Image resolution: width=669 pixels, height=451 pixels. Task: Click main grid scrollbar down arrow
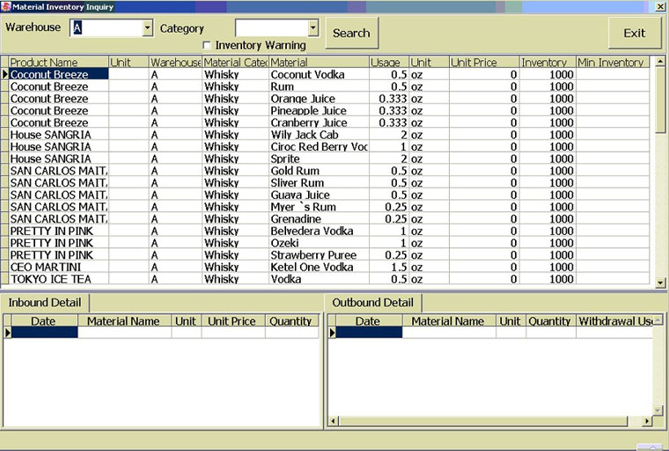(660, 282)
